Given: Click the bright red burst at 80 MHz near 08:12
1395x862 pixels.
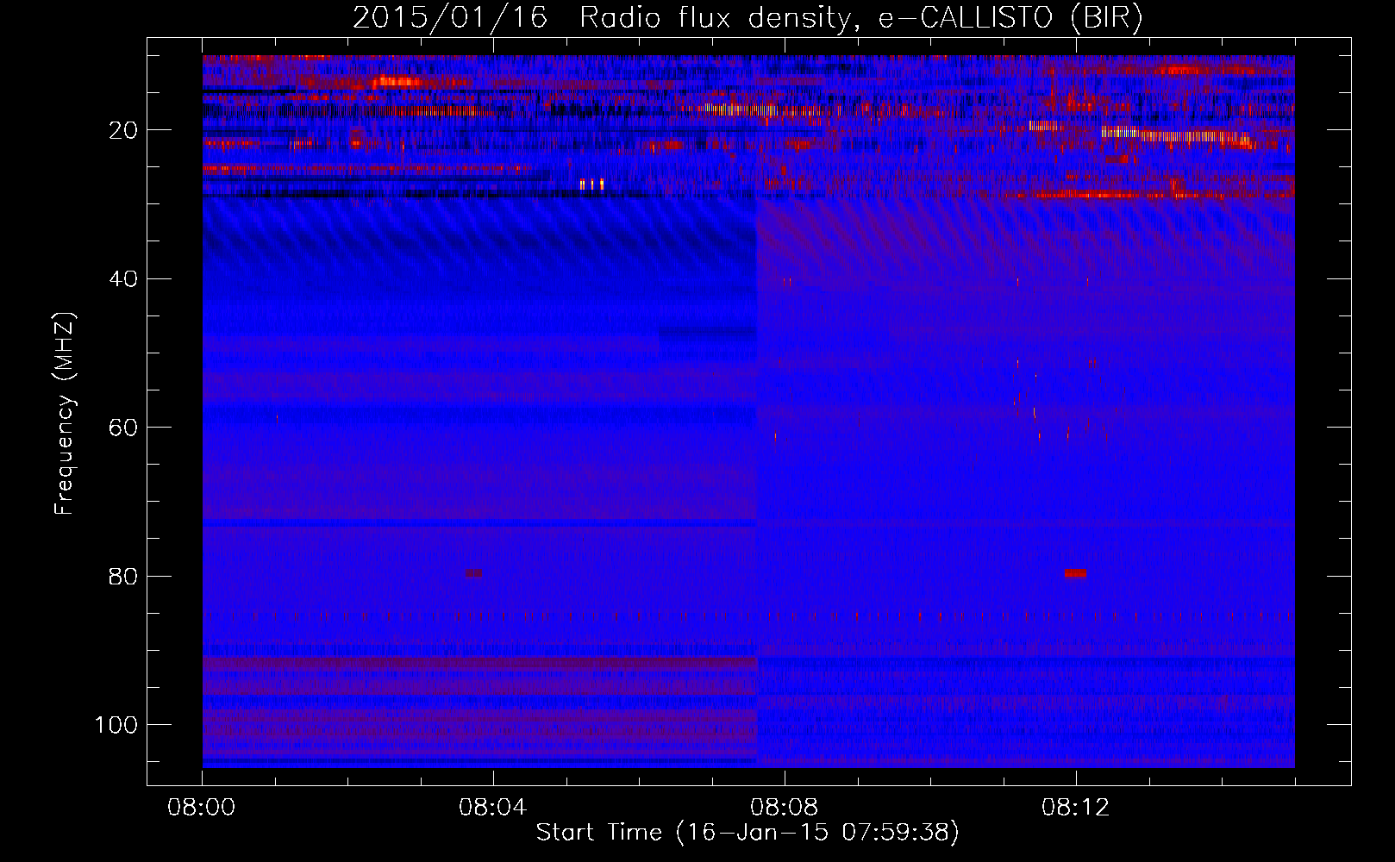Looking at the screenshot, I should point(1075,573).
